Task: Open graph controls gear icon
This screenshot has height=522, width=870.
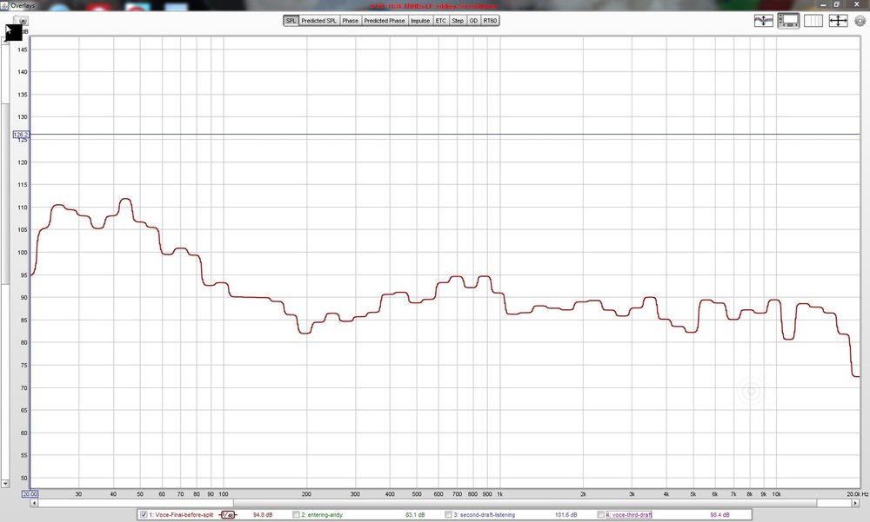Action: click(860, 21)
